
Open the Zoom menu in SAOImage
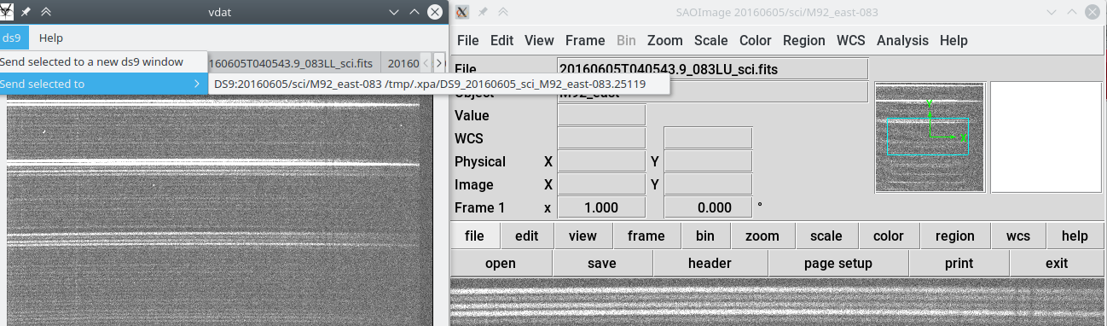click(665, 40)
